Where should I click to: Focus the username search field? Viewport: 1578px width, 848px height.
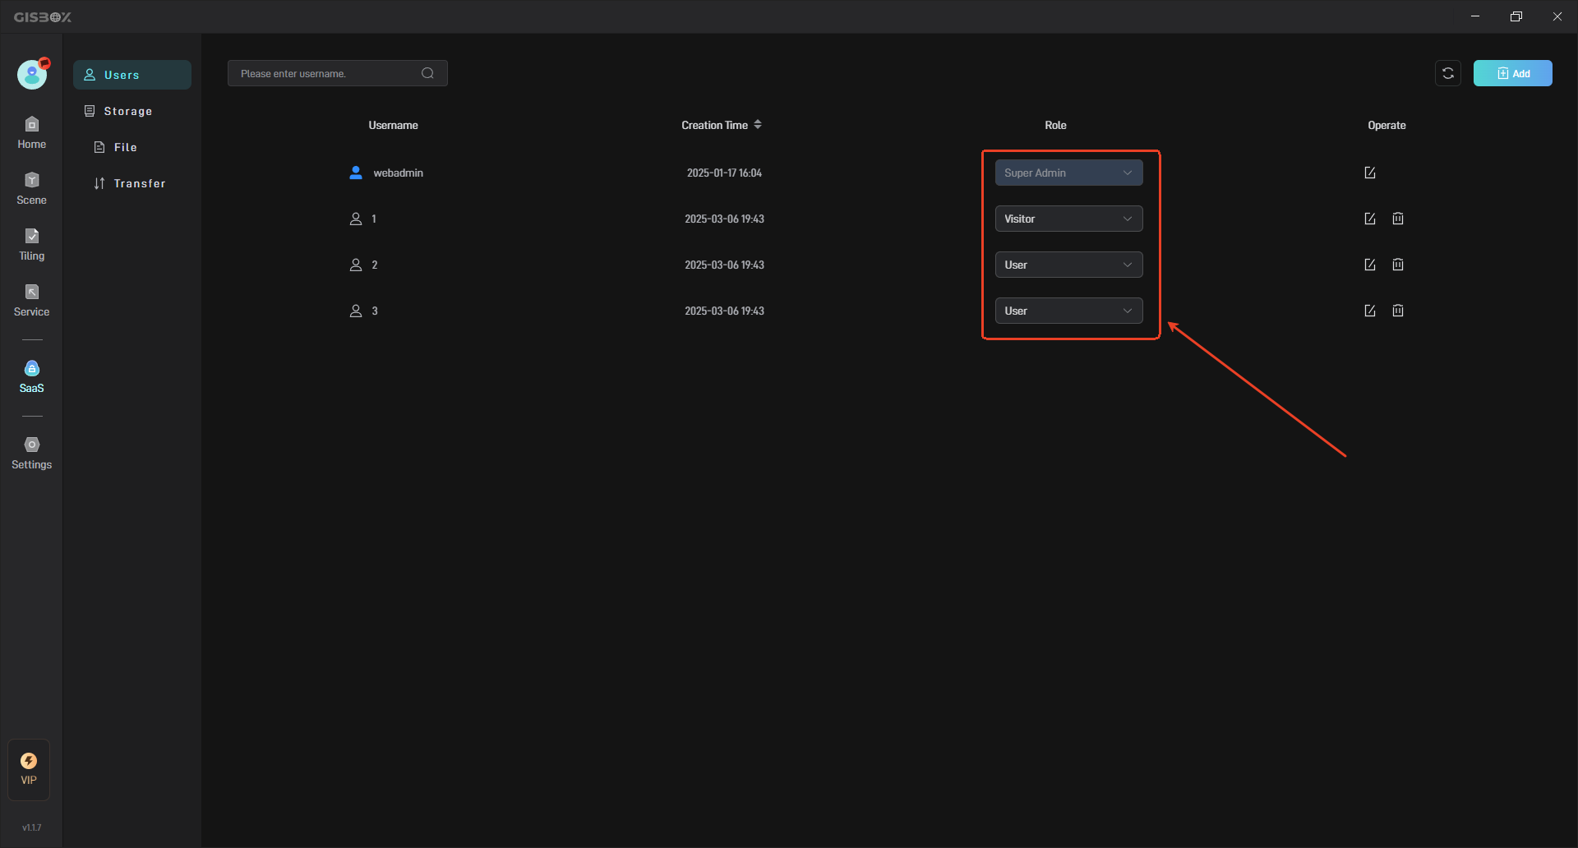[x=338, y=73]
